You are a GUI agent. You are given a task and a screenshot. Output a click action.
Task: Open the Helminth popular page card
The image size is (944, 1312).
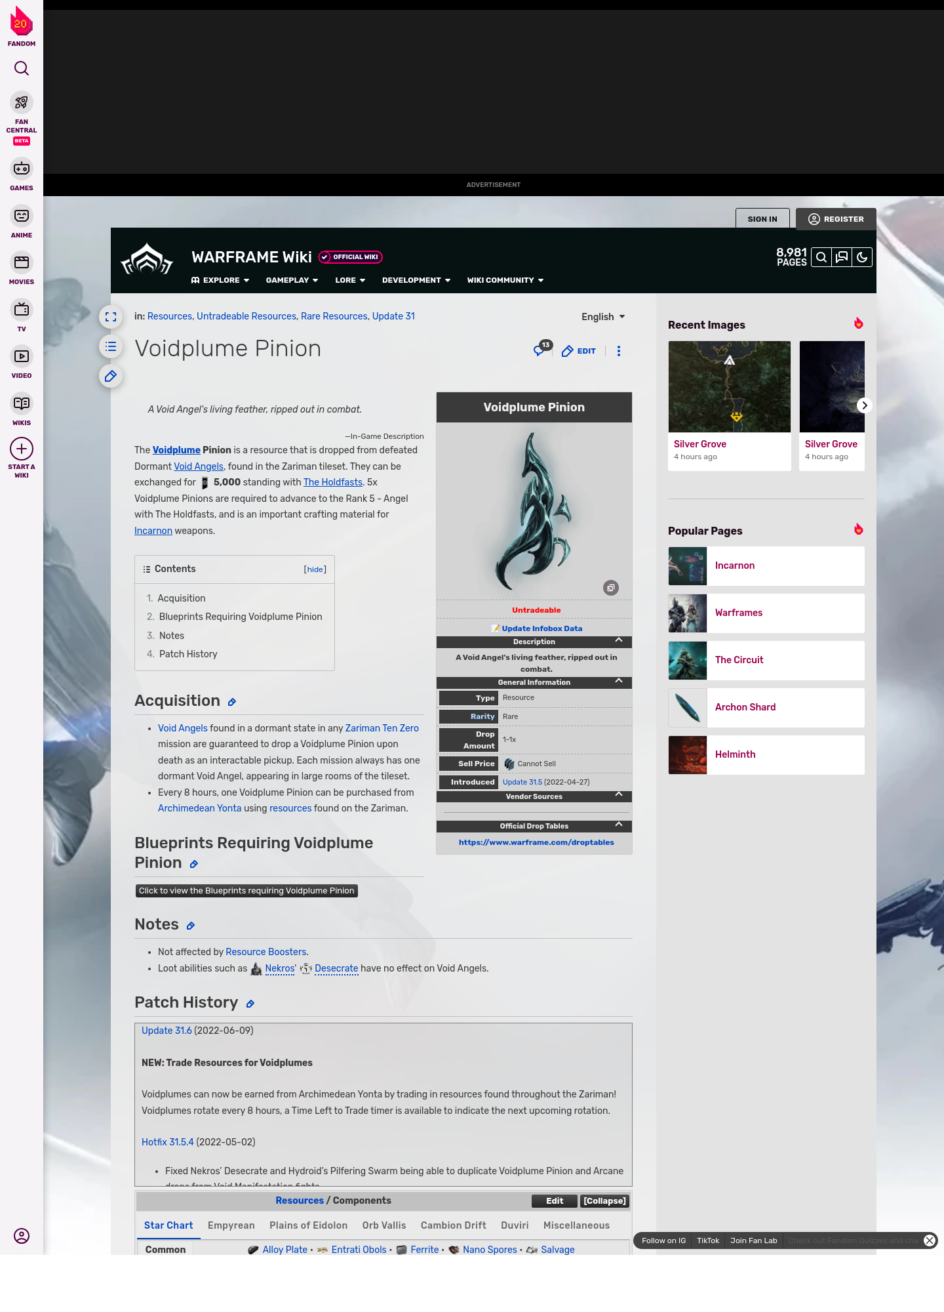pyautogui.click(x=766, y=754)
